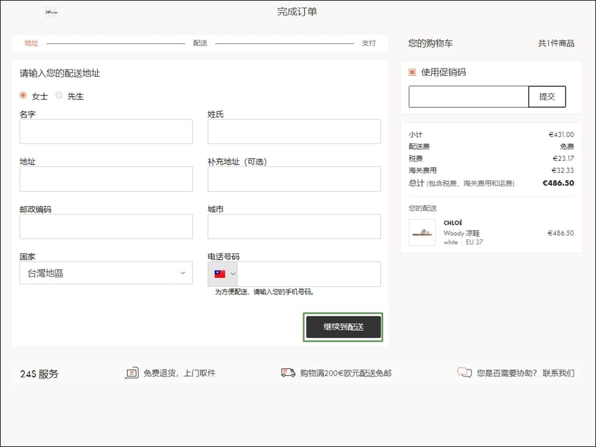Click the Taiwan flag icon in phone field

pos(220,274)
